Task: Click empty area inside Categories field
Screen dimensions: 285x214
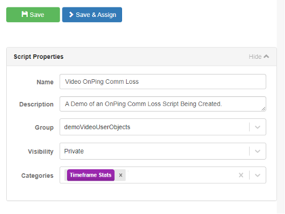Action: point(181,175)
